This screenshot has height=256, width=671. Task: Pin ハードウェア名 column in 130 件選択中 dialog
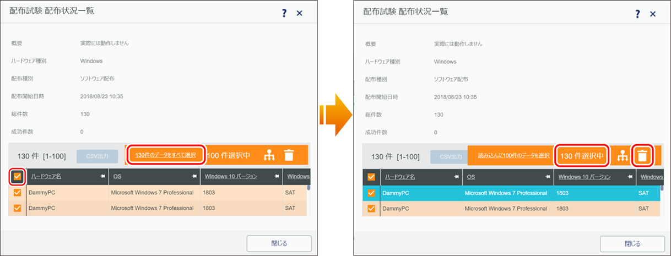[x=456, y=177]
